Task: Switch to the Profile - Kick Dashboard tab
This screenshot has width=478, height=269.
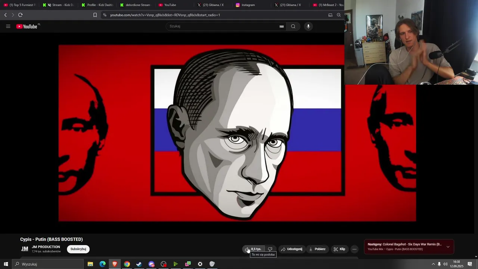Action: point(97,5)
